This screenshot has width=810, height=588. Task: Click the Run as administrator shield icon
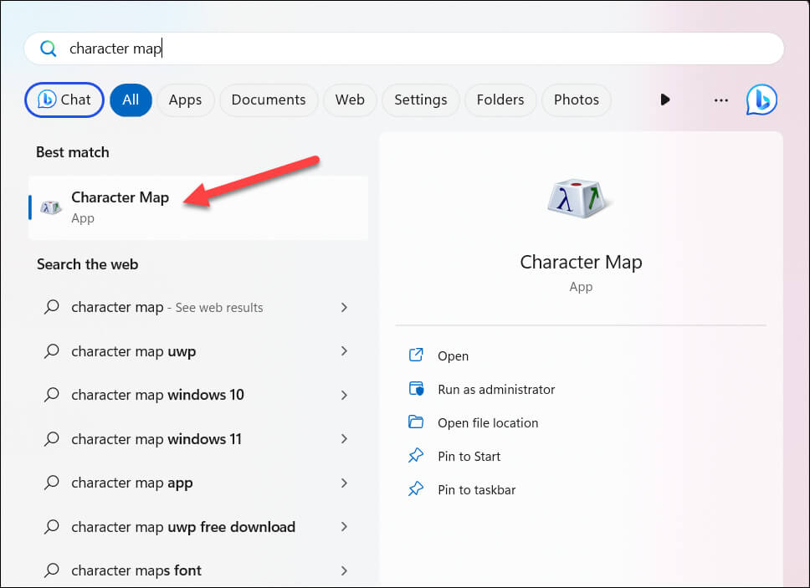(417, 388)
